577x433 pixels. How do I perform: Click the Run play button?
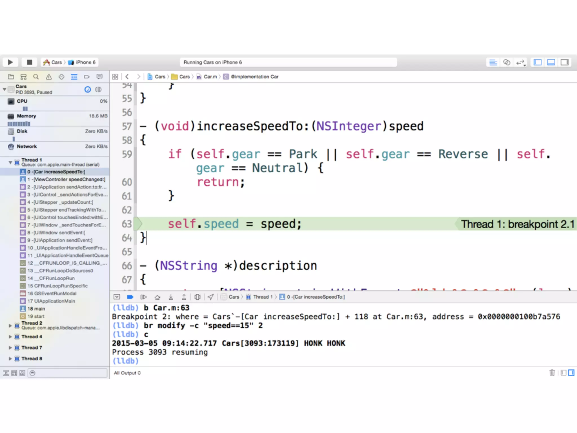pos(10,62)
